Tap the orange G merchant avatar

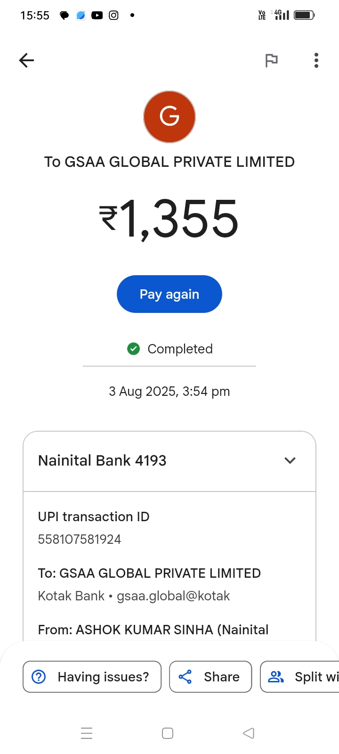(x=169, y=117)
